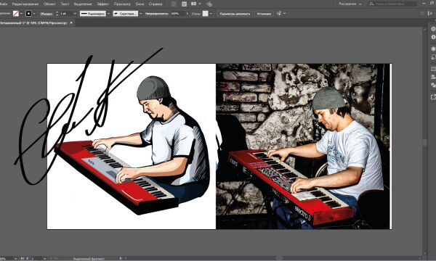The width and height of the screenshot is (436, 261).
Task: Click the graphic style swatch
Action: [205, 13]
